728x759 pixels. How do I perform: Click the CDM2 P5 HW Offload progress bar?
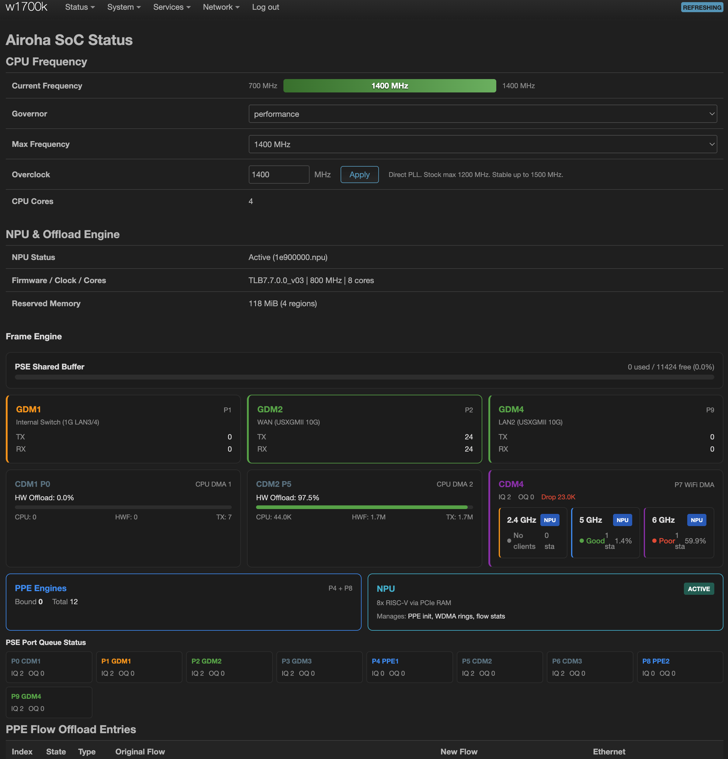[x=364, y=507]
